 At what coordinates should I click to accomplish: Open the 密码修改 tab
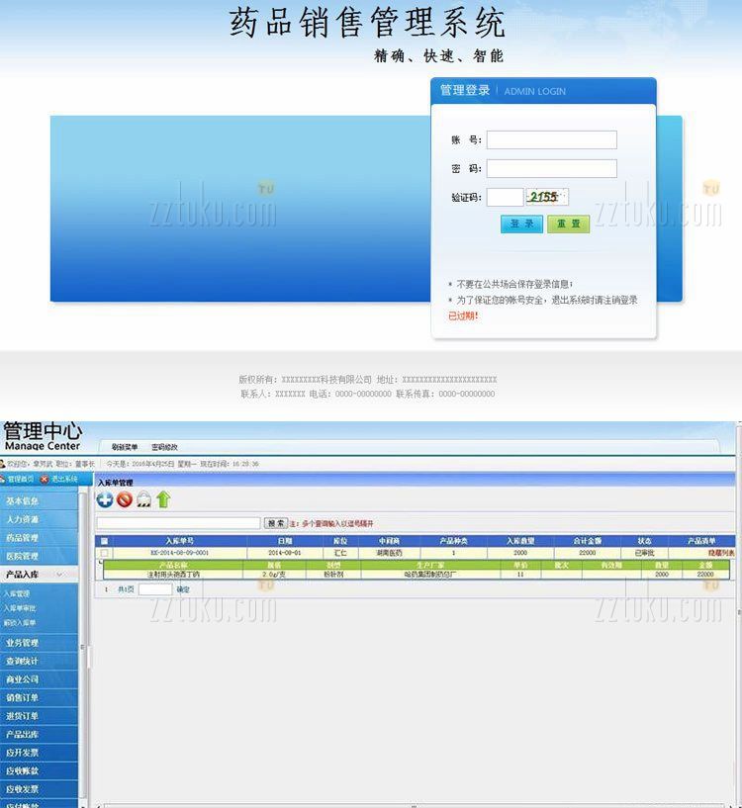coord(164,447)
